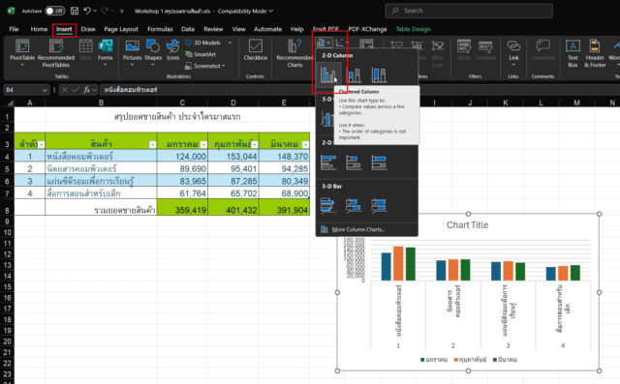This screenshot has width=620, height=384.
Task: Select the 2-D Stacked Bar chart type
Action: [x=354, y=162]
